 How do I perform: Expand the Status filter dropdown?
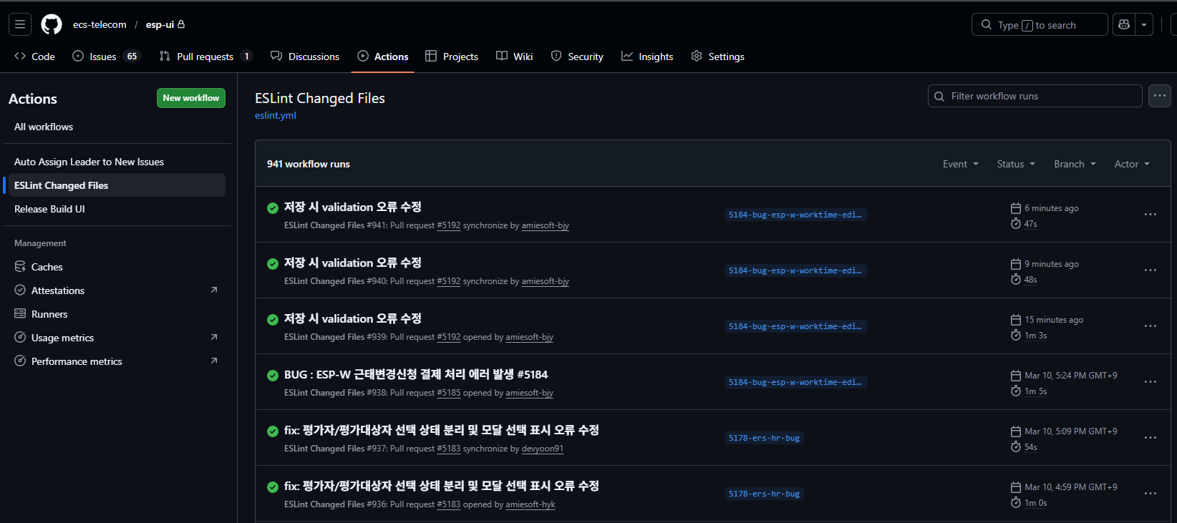pos(1016,164)
